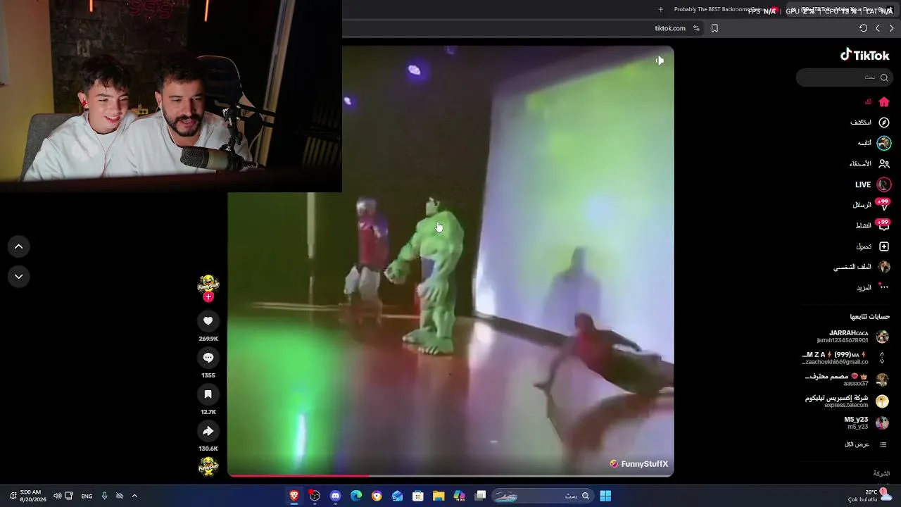Open the Activity inbox icon

coord(883,225)
